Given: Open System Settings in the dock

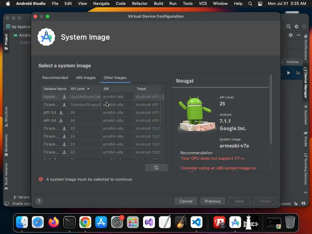Looking at the screenshot, I should (117, 222).
